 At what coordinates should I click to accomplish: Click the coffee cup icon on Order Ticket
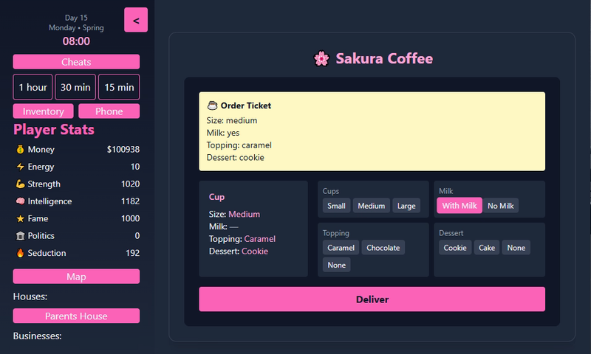point(212,105)
